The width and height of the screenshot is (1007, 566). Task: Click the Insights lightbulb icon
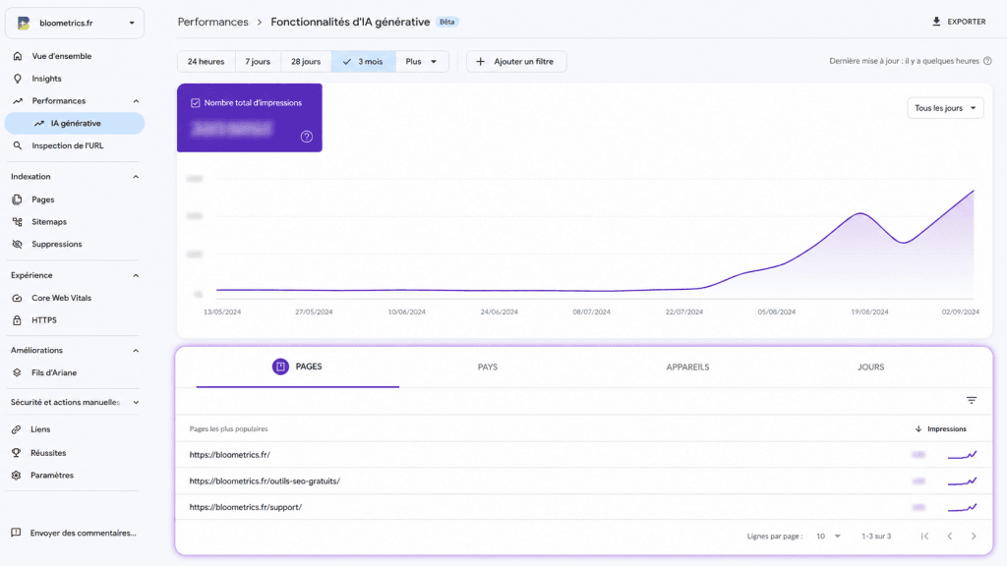(18, 79)
